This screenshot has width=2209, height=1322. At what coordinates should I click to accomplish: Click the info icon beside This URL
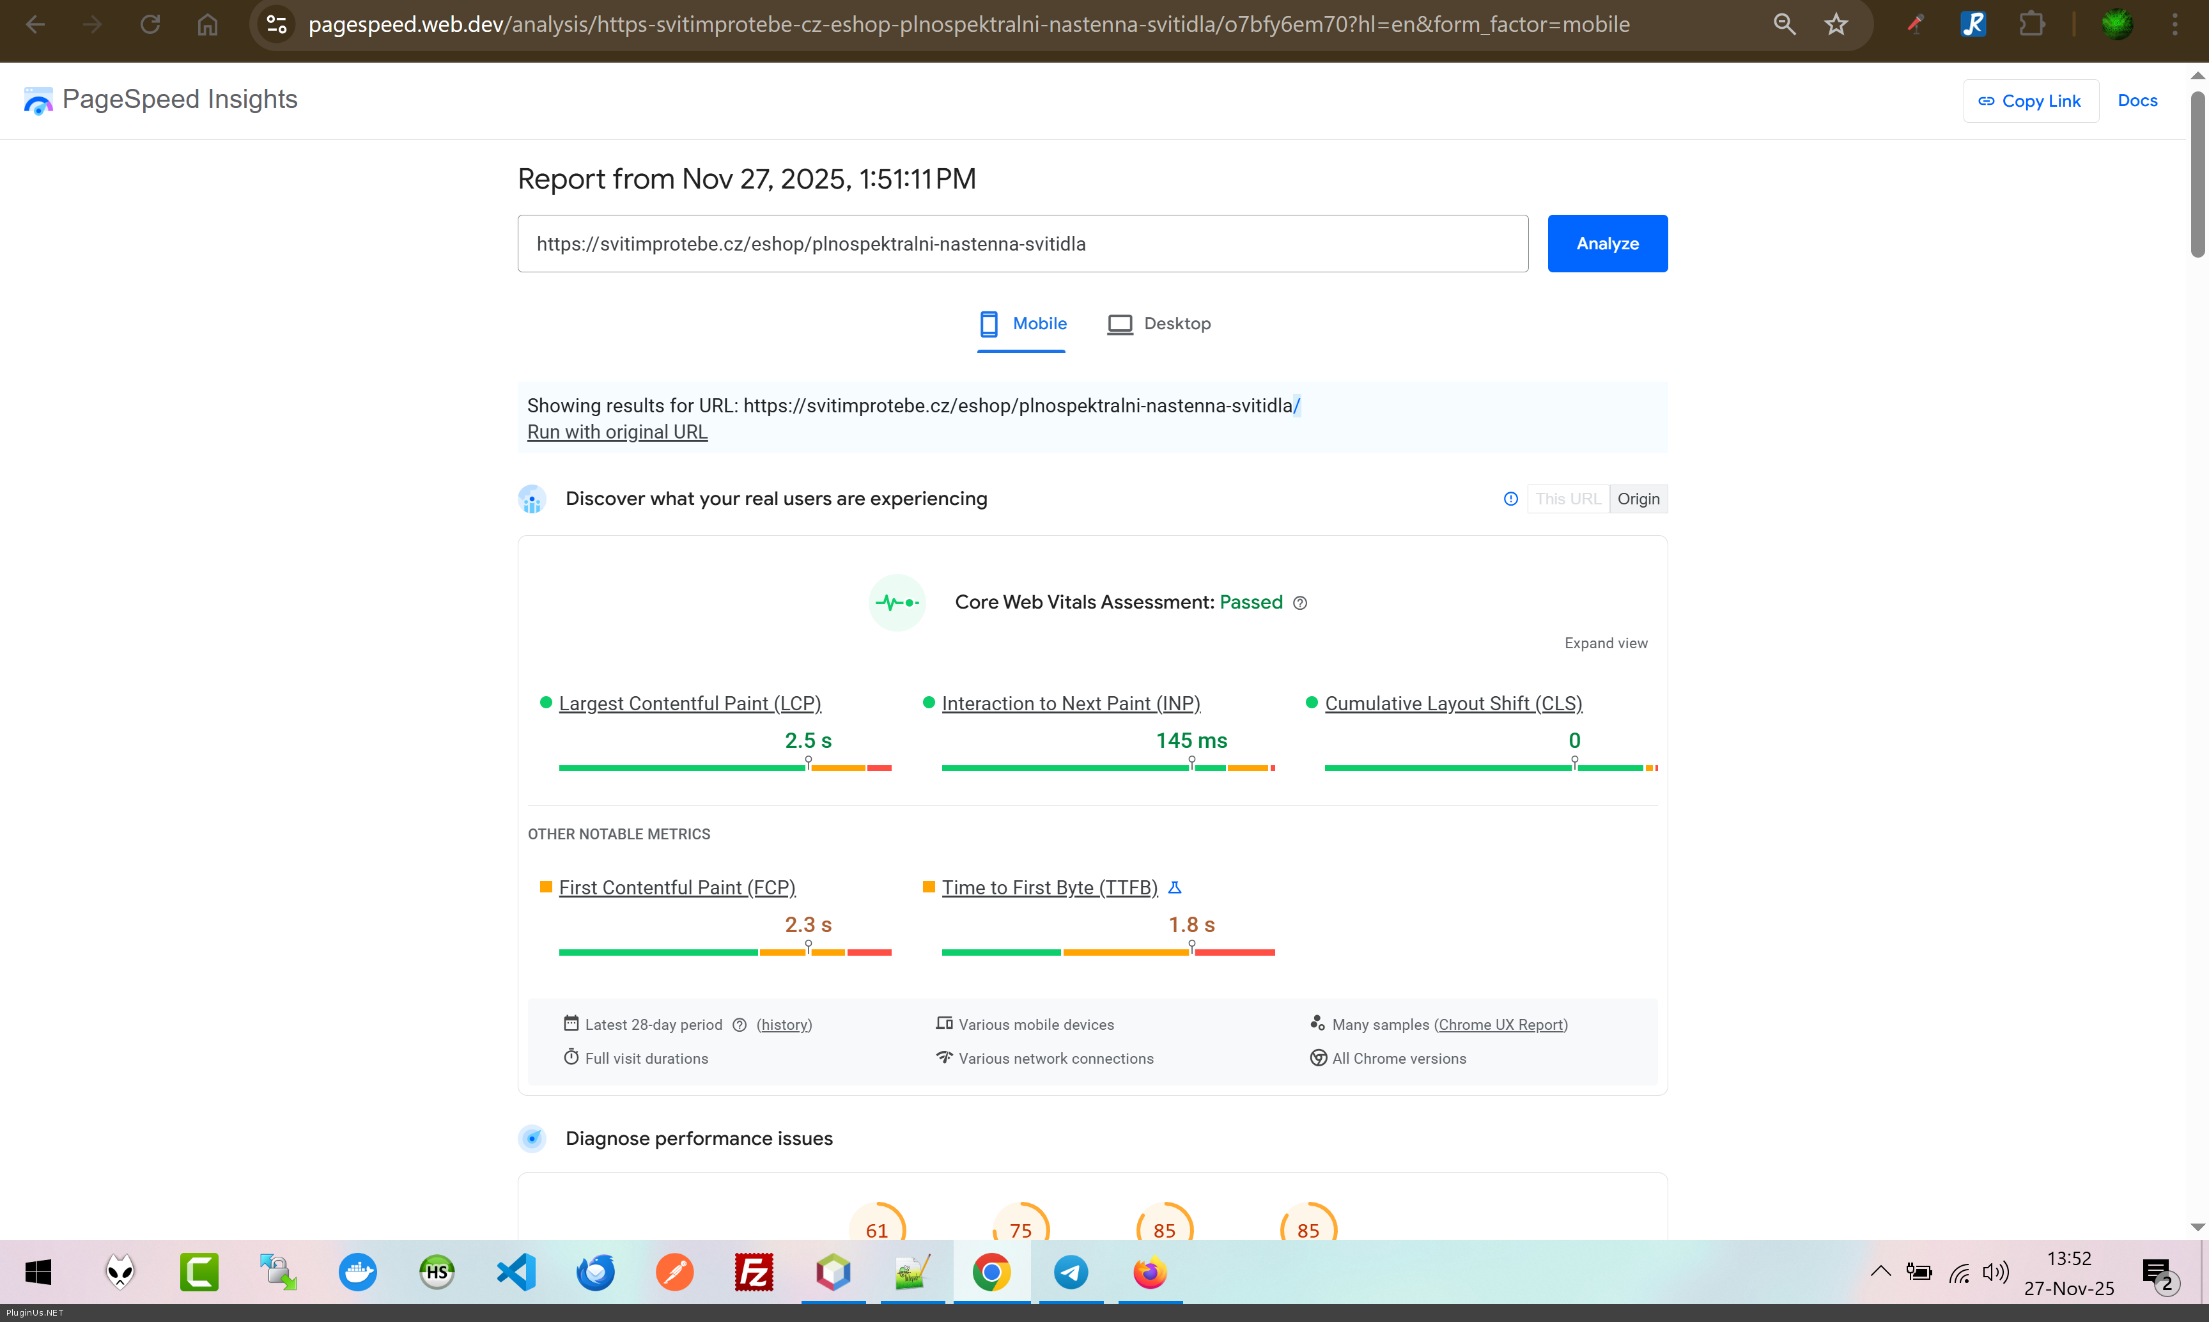click(x=1510, y=499)
